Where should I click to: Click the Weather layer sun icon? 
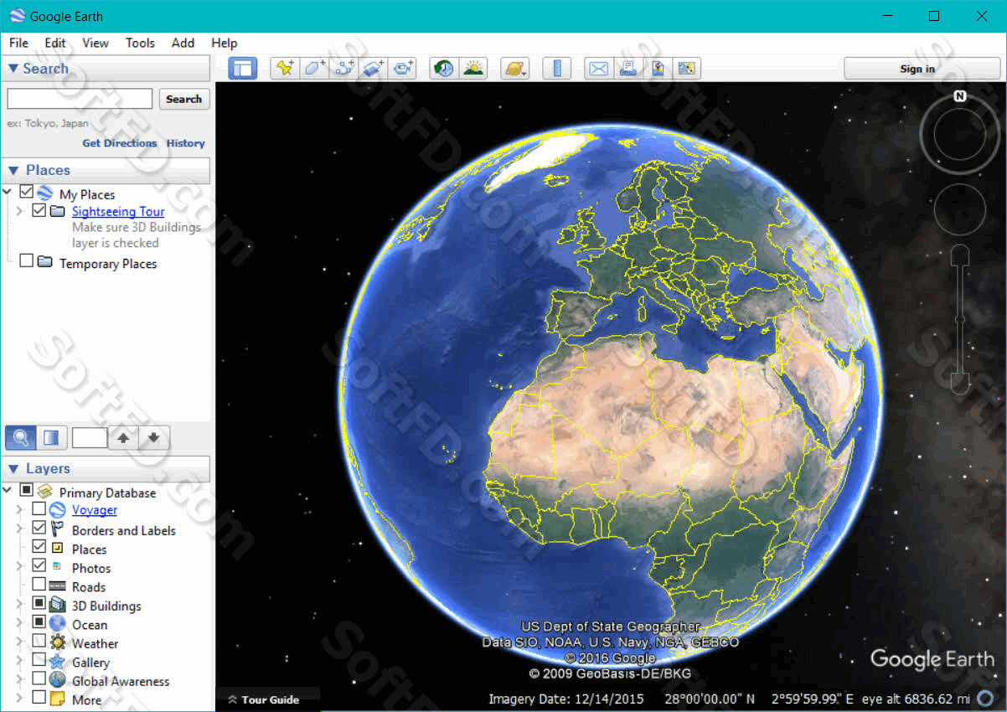(x=58, y=643)
